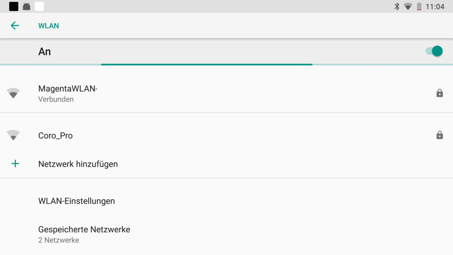
Task: Open WLAN-Einstellungen
Action: click(x=77, y=201)
